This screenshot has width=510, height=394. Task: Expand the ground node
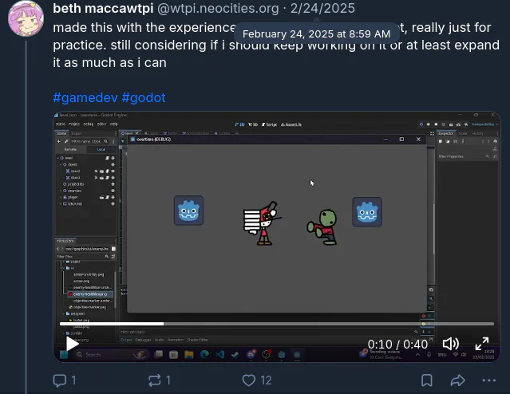[61, 203]
